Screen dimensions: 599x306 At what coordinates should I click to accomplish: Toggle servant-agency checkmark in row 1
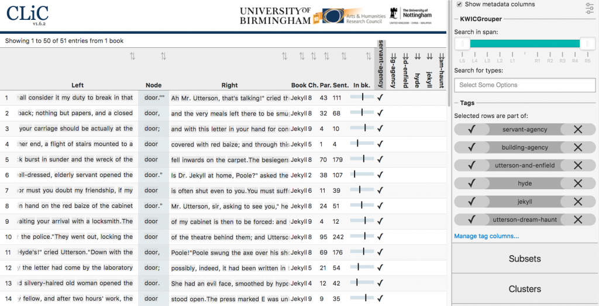[x=381, y=98]
